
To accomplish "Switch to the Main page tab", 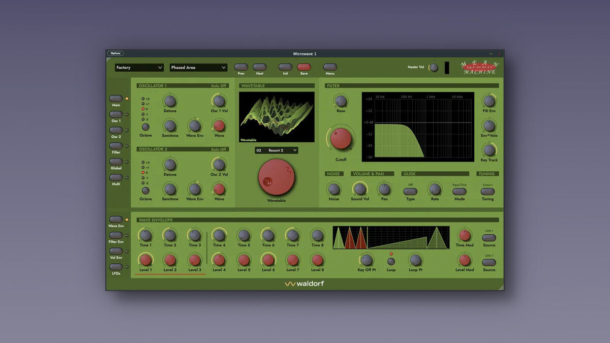I will point(116,99).
